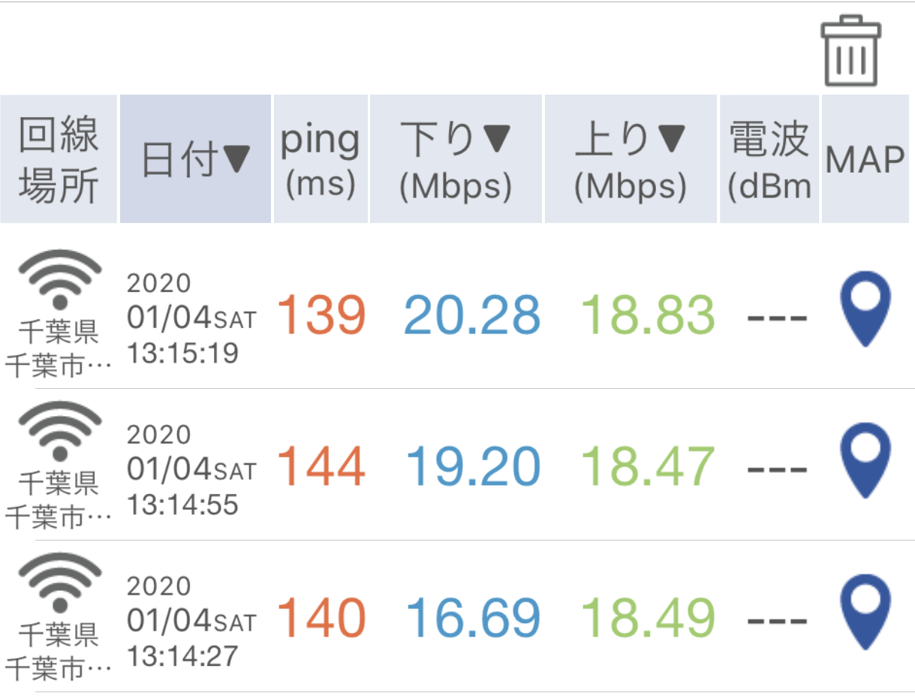Sort results by 上り (Mbps) column
Viewport: 915px width, 699px height.
[631, 158]
